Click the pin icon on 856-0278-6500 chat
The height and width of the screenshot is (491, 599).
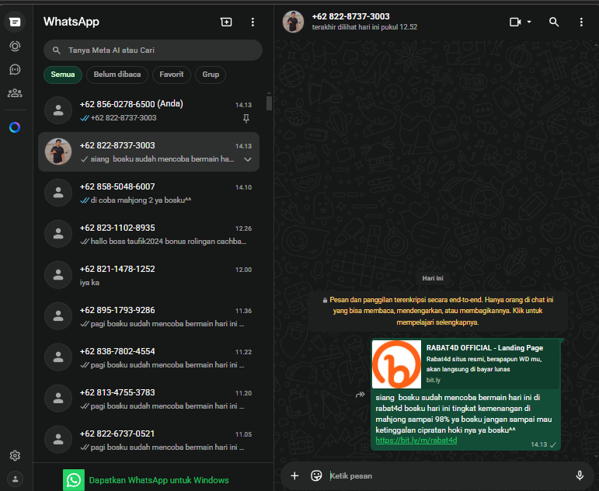click(246, 119)
